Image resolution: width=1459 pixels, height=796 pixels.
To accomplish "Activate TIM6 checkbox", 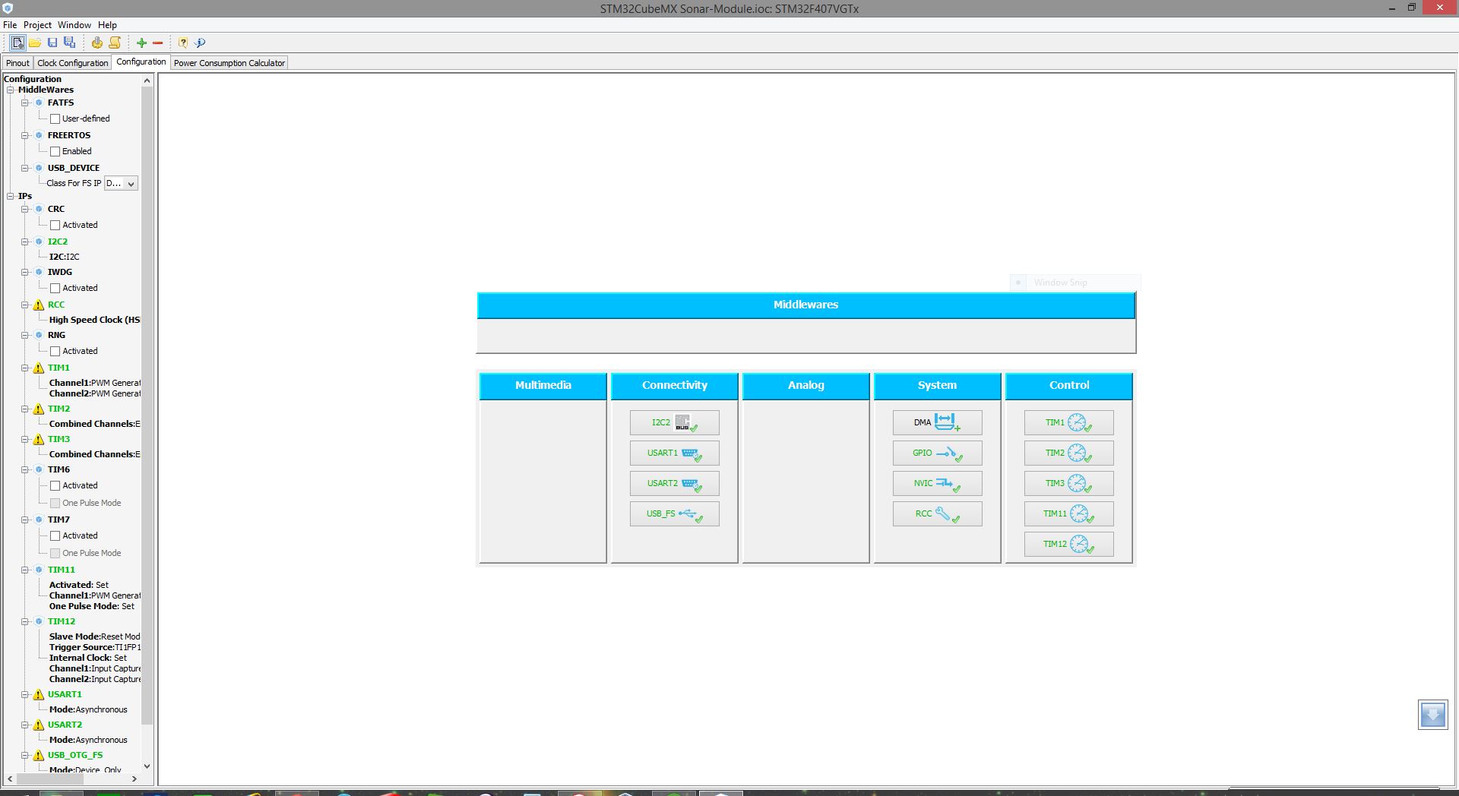I will [x=55, y=485].
